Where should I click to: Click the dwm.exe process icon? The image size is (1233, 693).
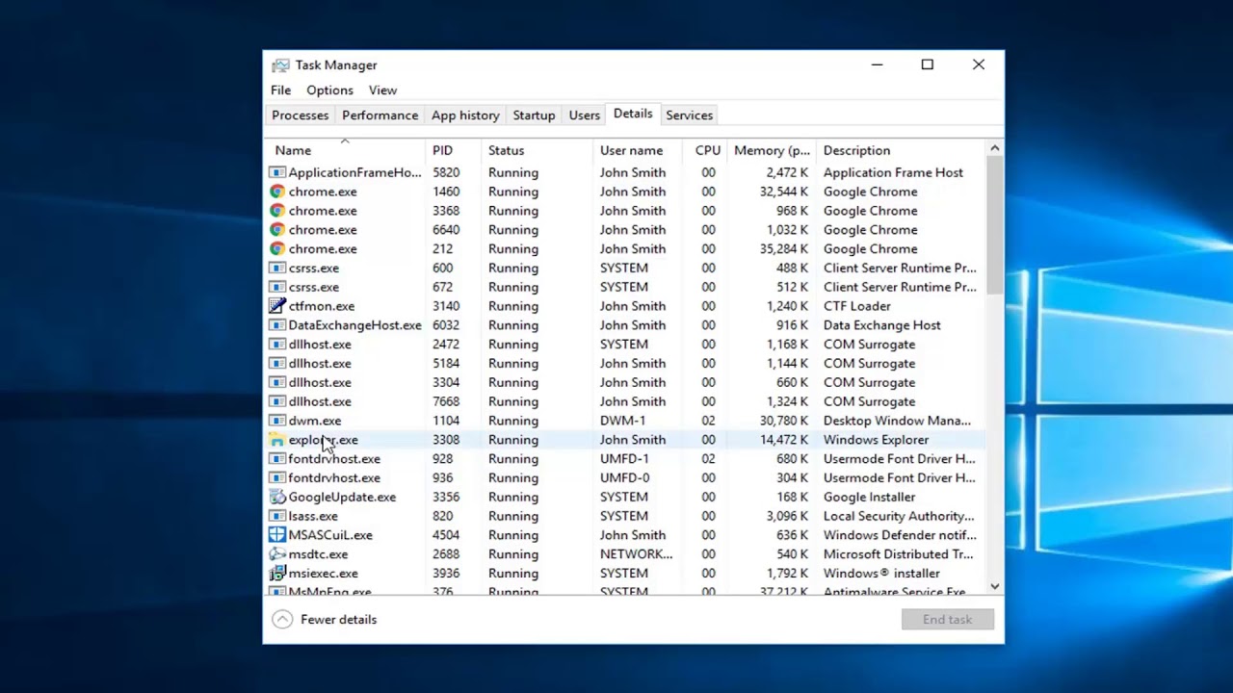coord(277,421)
